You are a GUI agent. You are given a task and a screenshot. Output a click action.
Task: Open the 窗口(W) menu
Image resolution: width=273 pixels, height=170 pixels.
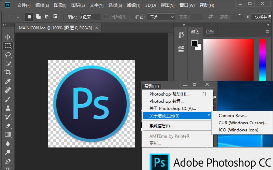187,5
